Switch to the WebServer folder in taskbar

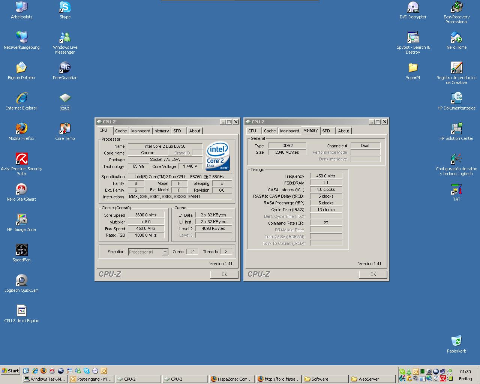(372, 379)
